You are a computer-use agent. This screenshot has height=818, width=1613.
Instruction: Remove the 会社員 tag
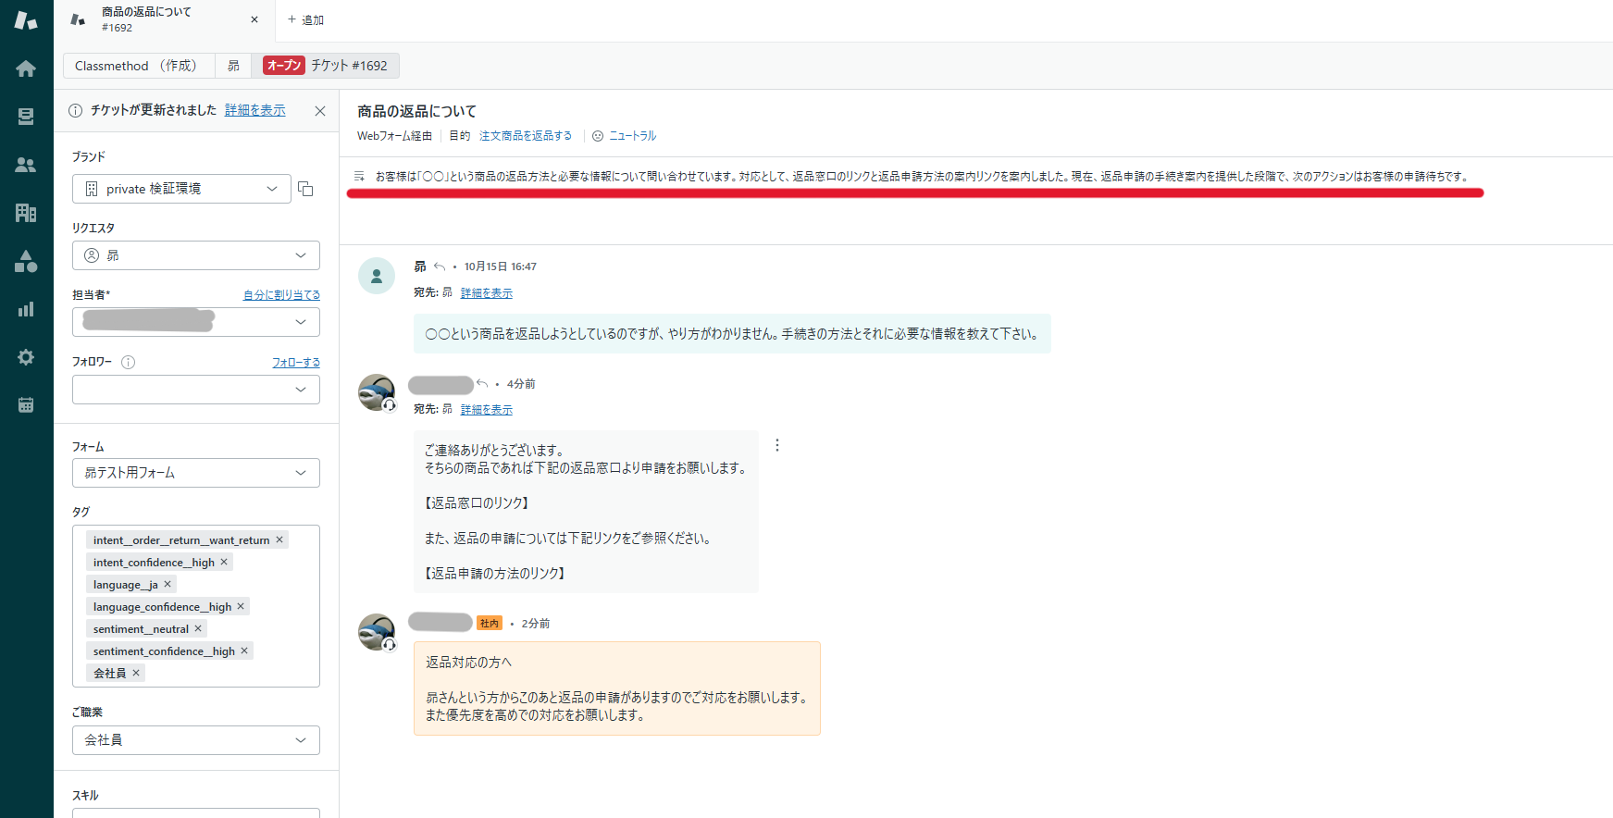[136, 673]
